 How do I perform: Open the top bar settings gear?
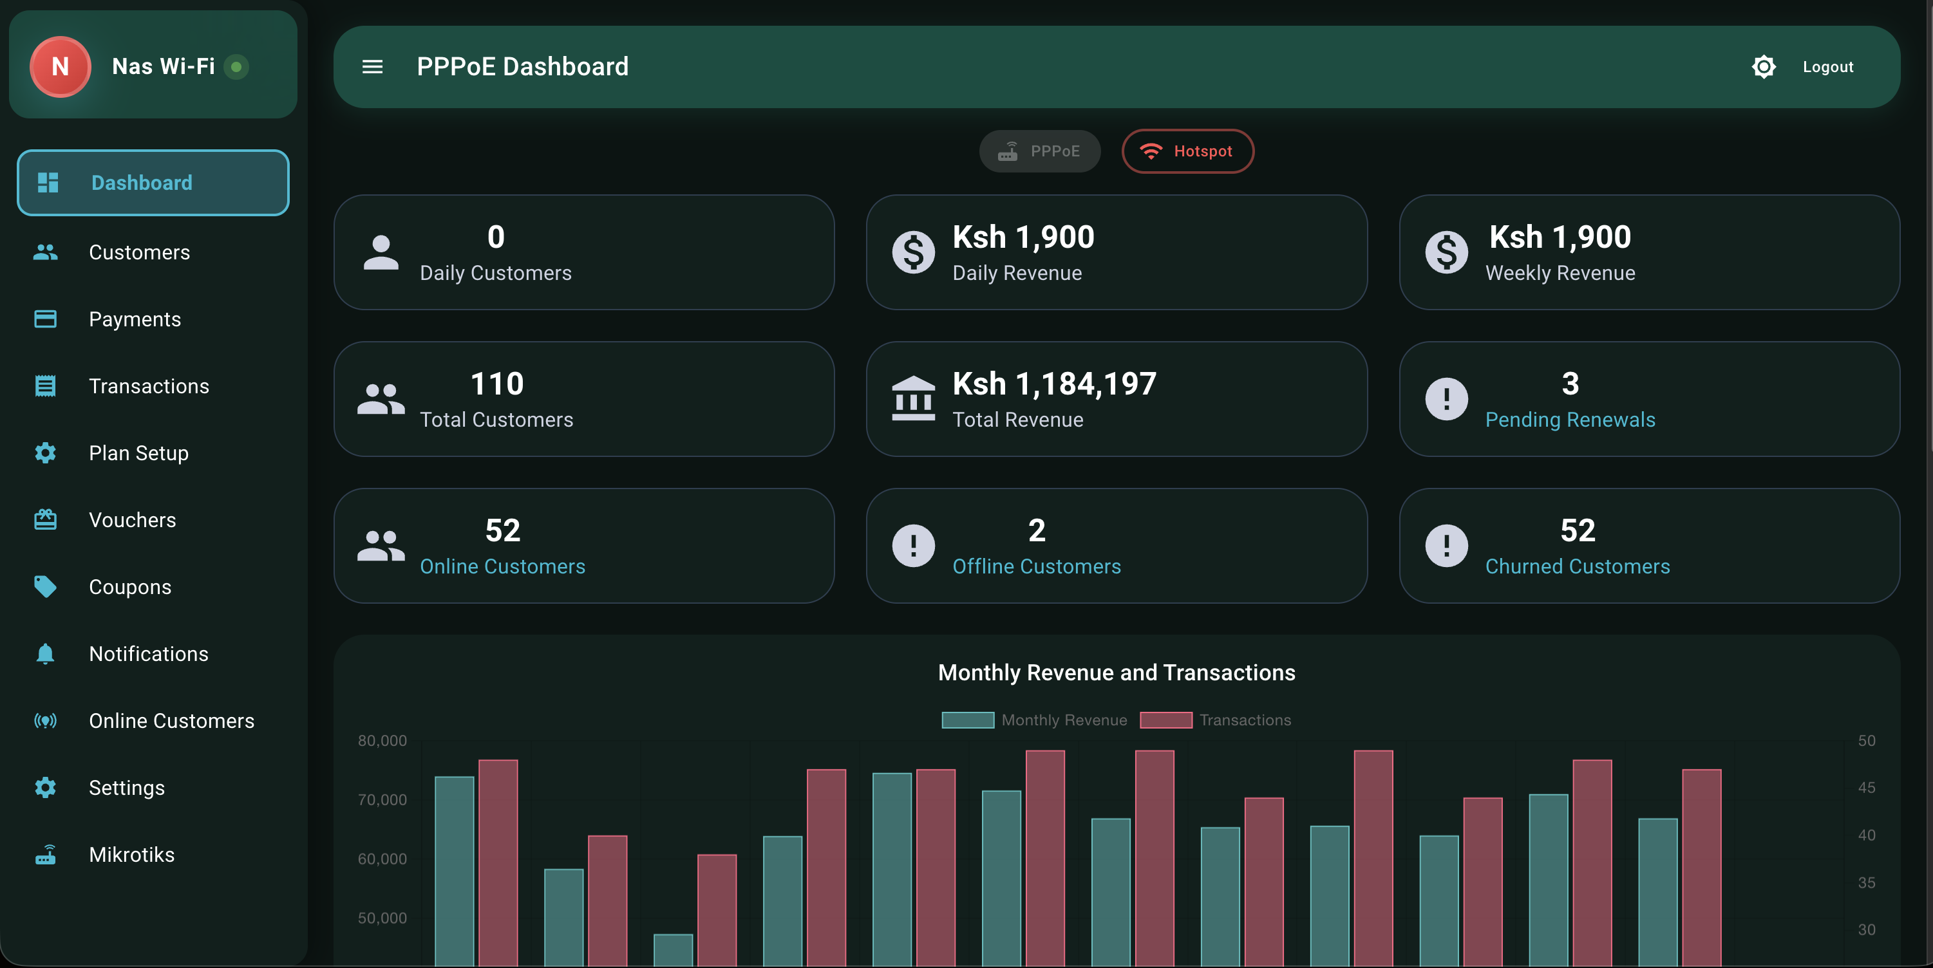point(1764,67)
